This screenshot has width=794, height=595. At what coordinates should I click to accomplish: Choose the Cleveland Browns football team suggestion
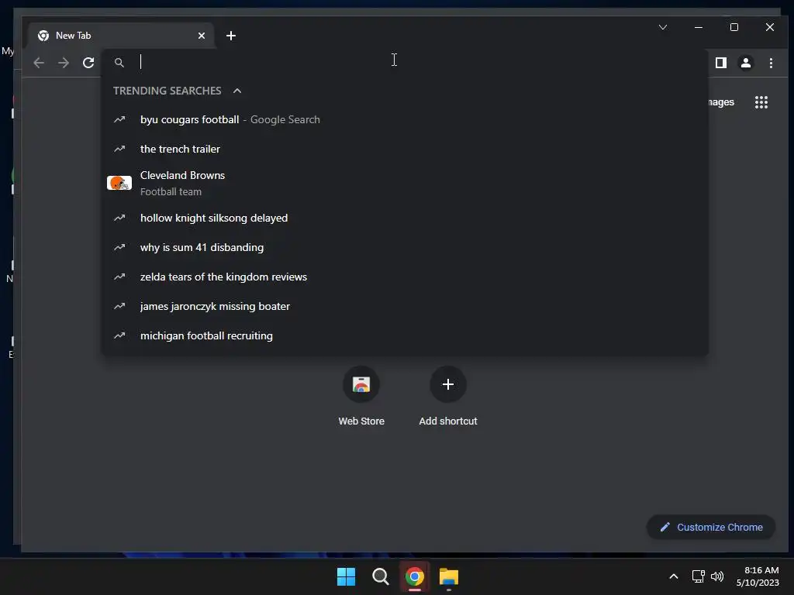(x=405, y=183)
